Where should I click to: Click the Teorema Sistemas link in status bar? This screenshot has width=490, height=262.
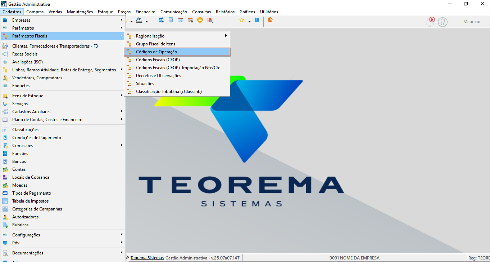[x=147, y=258]
